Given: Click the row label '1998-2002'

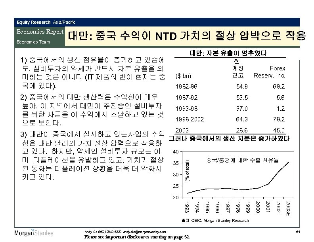Looking at the screenshot, I should pos(190,119).
